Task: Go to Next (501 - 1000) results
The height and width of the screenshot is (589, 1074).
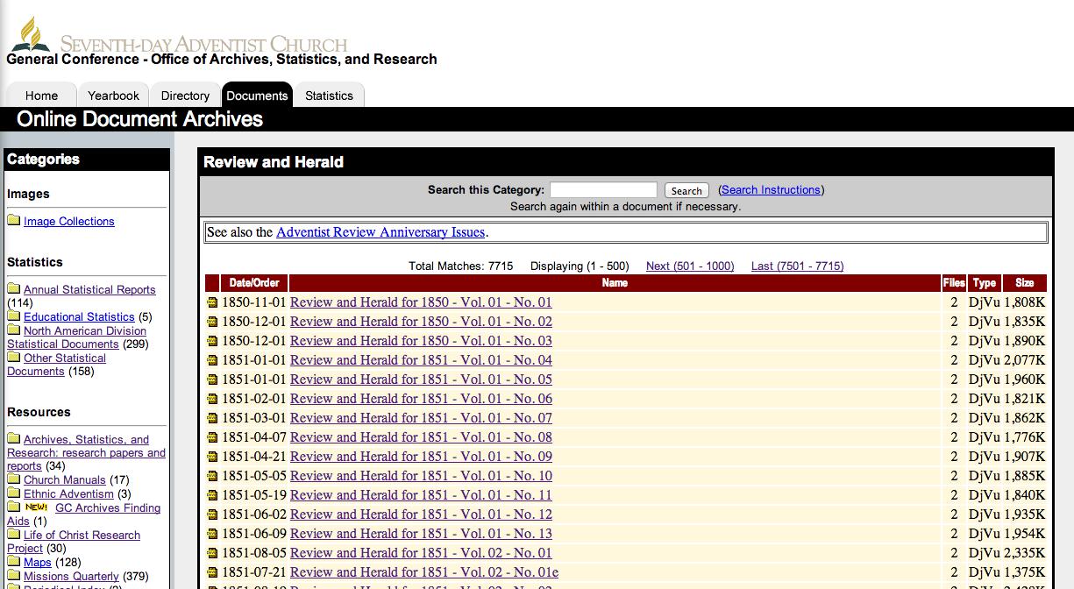Action: [x=690, y=266]
